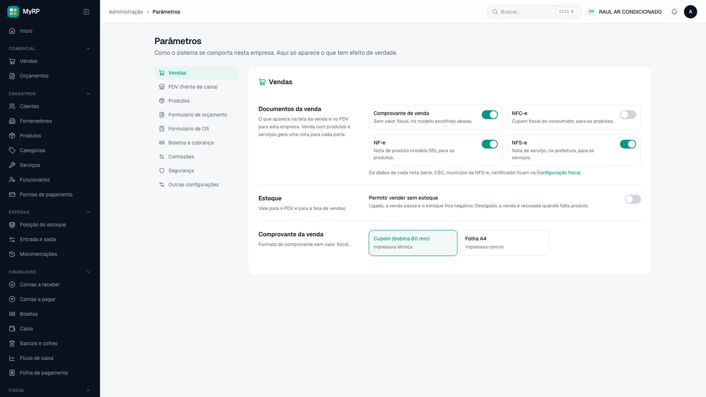Image resolution: width=706 pixels, height=397 pixels.
Task: Click the Bancos e cofres bank icon
Action: (12, 343)
